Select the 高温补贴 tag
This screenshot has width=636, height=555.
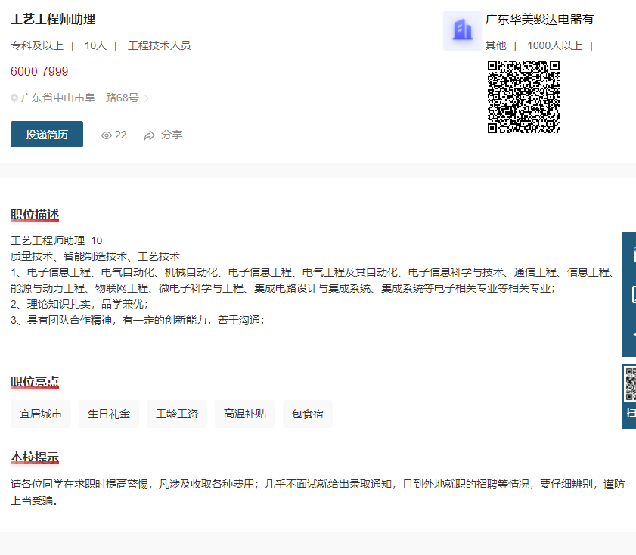click(x=245, y=414)
